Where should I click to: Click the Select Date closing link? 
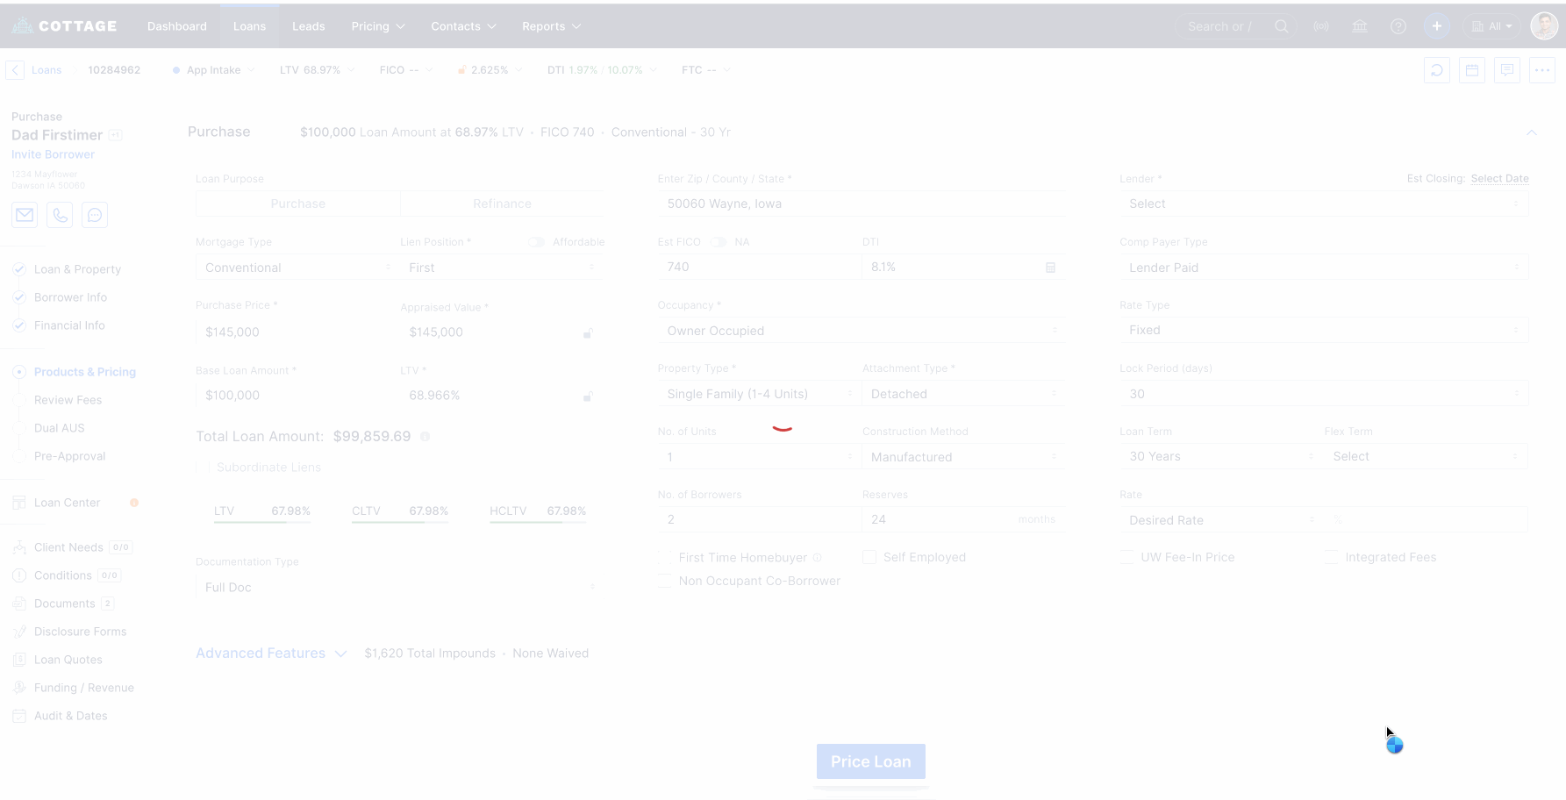tap(1500, 179)
